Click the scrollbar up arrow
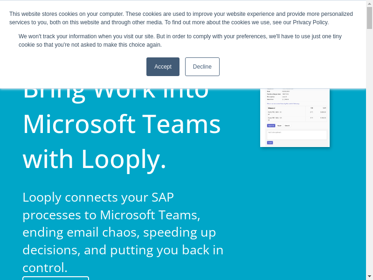373x280 pixels. click(369, 3)
